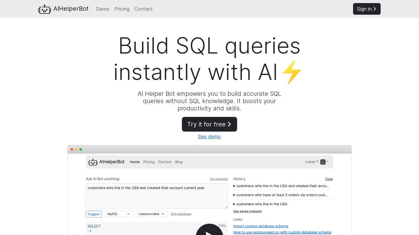Viewport: 419px width, 235px height.
Task: Go to Contact in top navigation
Action: (143, 9)
